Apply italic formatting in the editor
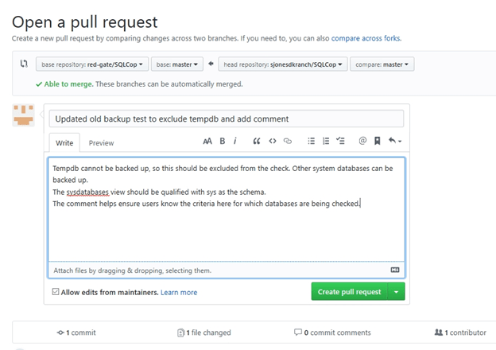 click(x=235, y=141)
